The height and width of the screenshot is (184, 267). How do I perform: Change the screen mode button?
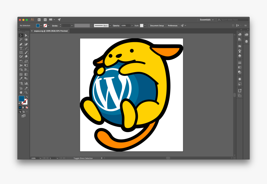click(x=24, y=116)
